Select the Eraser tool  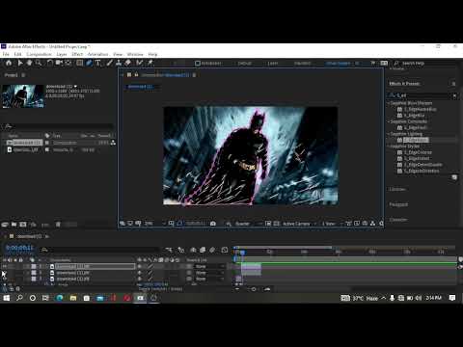[x=128, y=63]
